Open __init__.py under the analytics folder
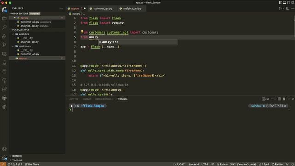 [37, 38]
